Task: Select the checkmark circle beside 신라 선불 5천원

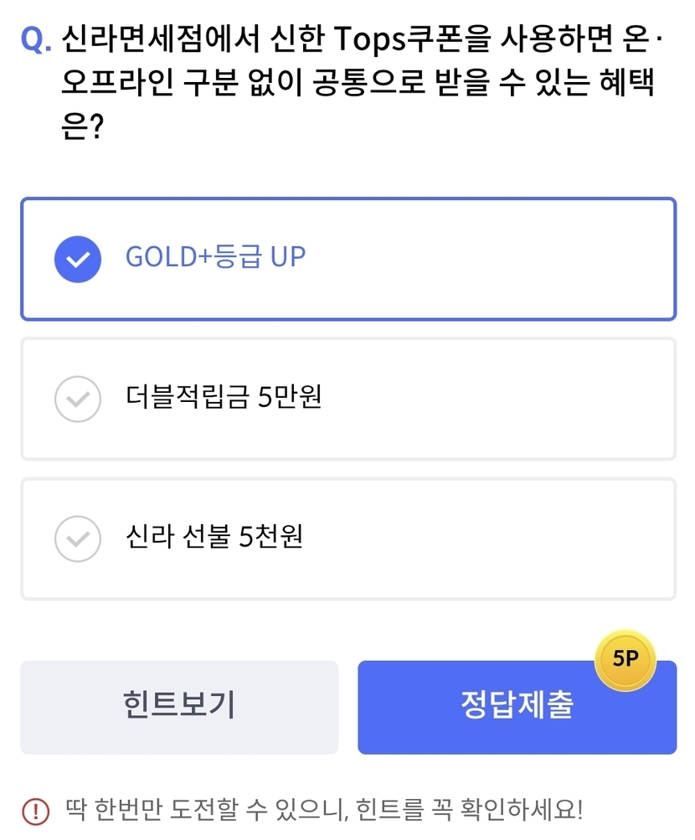Action: tap(78, 539)
